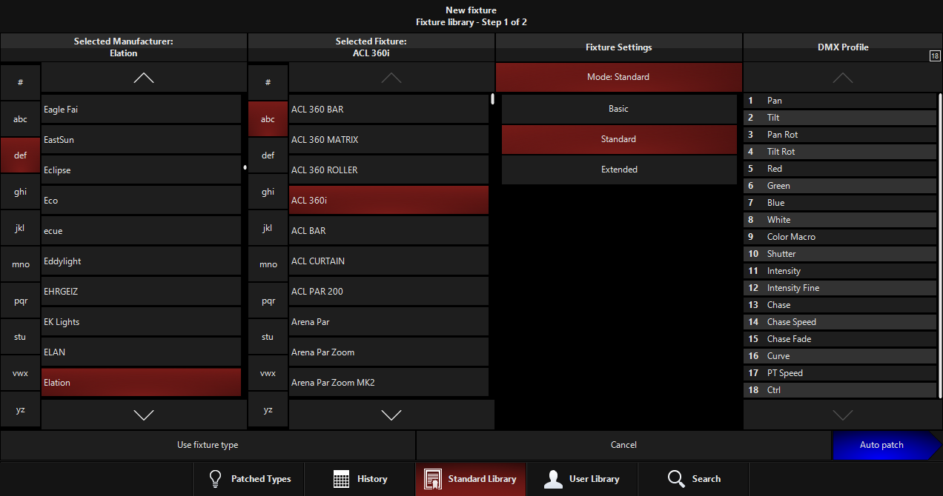Select the def filter in the fixture index
This screenshot has height=496, width=943.
click(268, 155)
